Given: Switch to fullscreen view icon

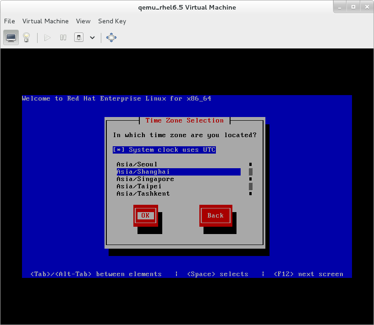Looking at the screenshot, I should click(x=111, y=37).
